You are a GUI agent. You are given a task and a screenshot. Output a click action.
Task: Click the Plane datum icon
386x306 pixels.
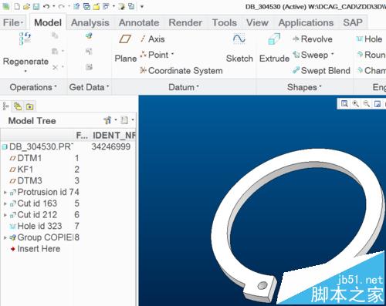125,39
